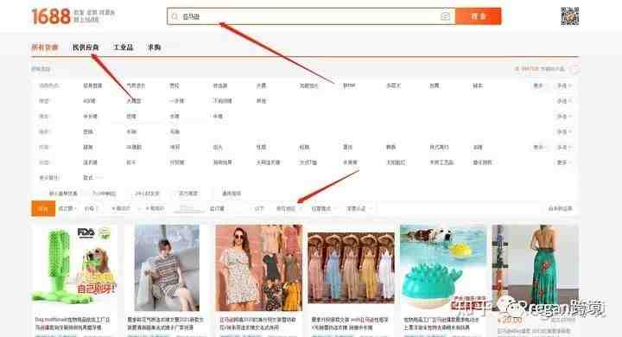Switch to the 找供应商 tab
This screenshot has height=337, width=622.
pos(86,48)
